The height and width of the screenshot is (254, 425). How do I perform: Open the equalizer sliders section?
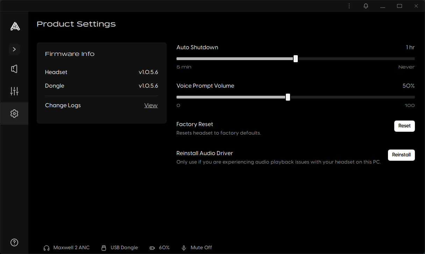14,91
